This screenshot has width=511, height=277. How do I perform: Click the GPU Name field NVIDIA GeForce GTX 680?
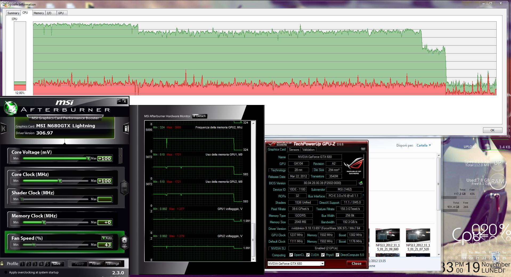click(x=315, y=157)
